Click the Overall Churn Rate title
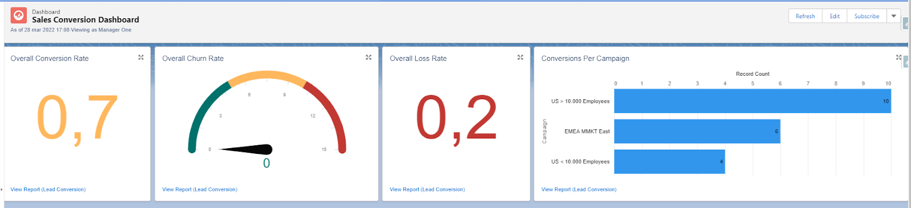Viewport: 911px width, 208px height. click(x=193, y=58)
